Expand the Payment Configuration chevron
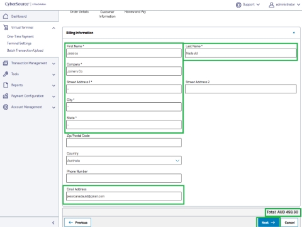This screenshot has width=302, height=227. pyautogui.click(x=53, y=96)
